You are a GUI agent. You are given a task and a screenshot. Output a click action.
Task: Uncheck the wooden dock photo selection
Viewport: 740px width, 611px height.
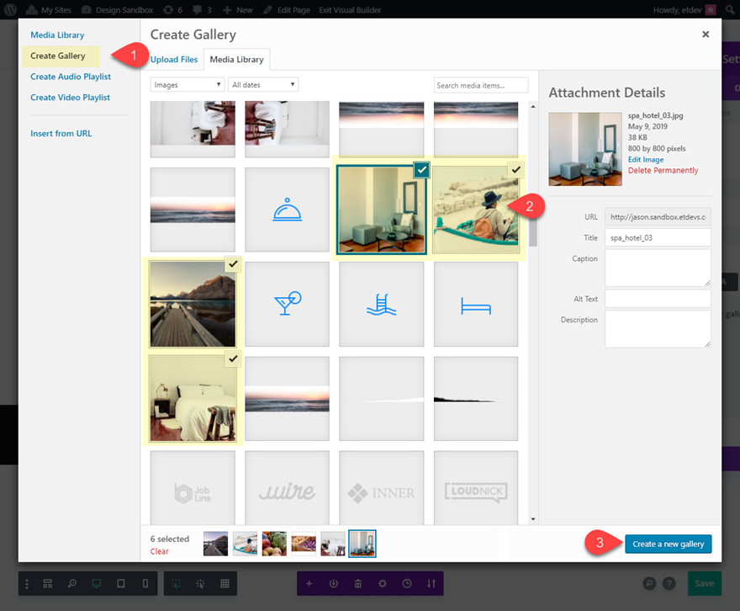point(233,264)
